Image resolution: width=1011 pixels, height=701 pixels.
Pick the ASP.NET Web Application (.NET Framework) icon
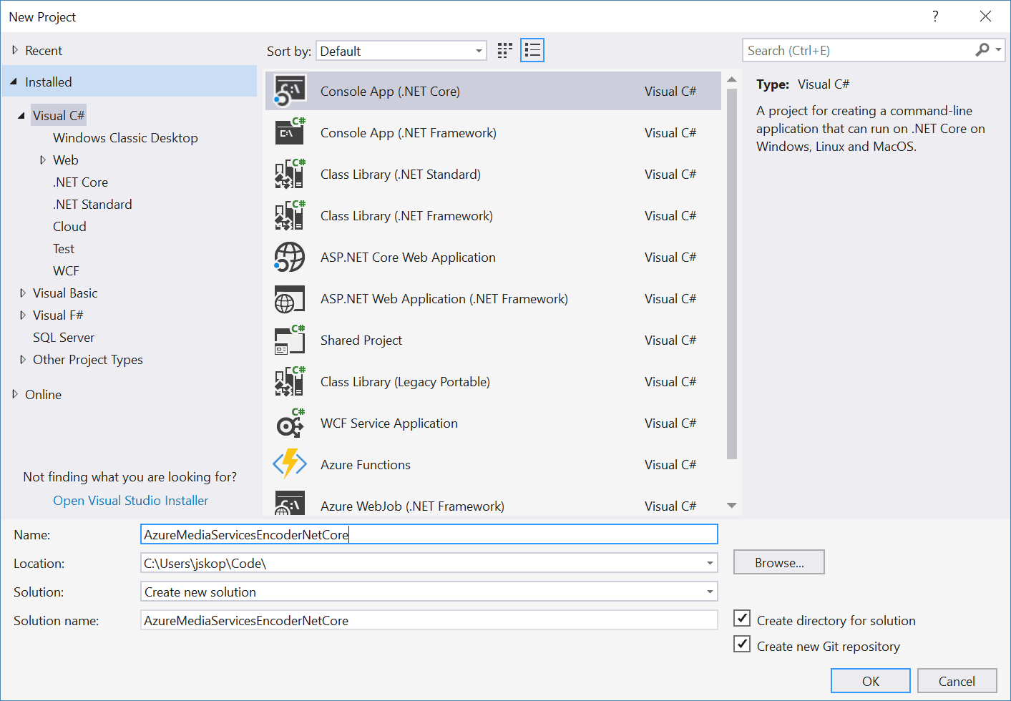coord(290,298)
